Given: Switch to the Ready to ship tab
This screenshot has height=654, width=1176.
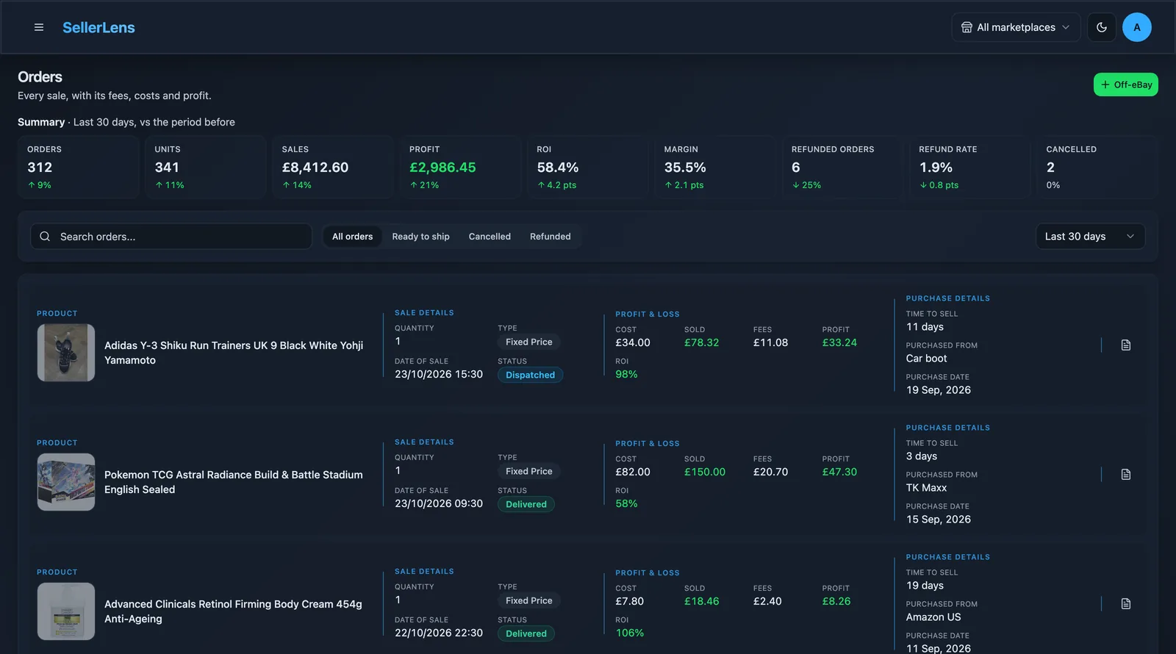Looking at the screenshot, I should coord(420,237).
